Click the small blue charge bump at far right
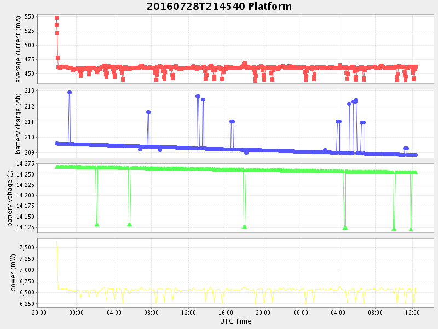438x329 pixels. pos(406,149)
